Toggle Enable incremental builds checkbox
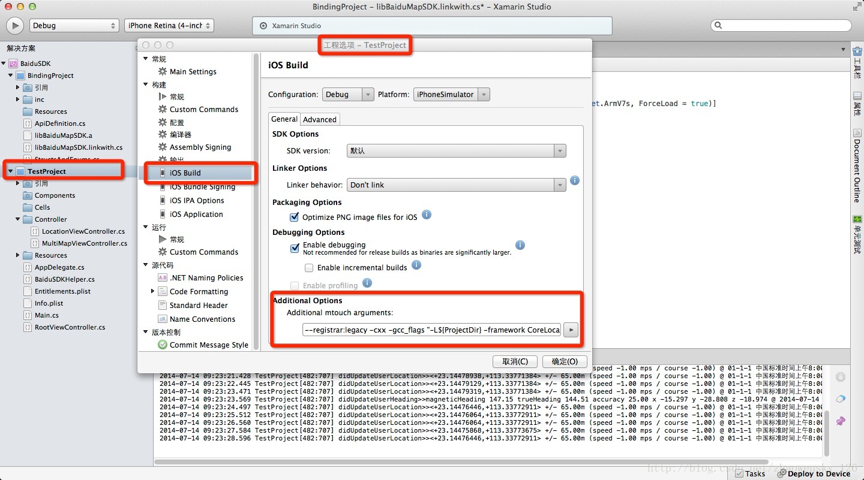864x480 pixels. 309,268
